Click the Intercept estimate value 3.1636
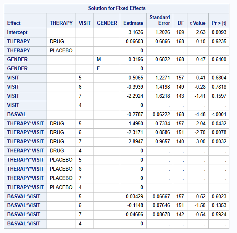The image size is (237, 233). click(135, 32)
